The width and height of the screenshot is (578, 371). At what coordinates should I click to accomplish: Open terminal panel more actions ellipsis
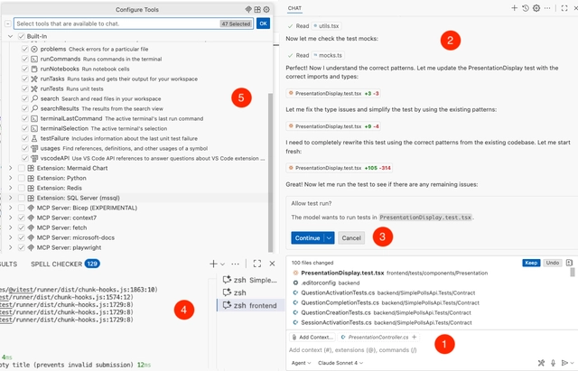(x=235, y=264)
